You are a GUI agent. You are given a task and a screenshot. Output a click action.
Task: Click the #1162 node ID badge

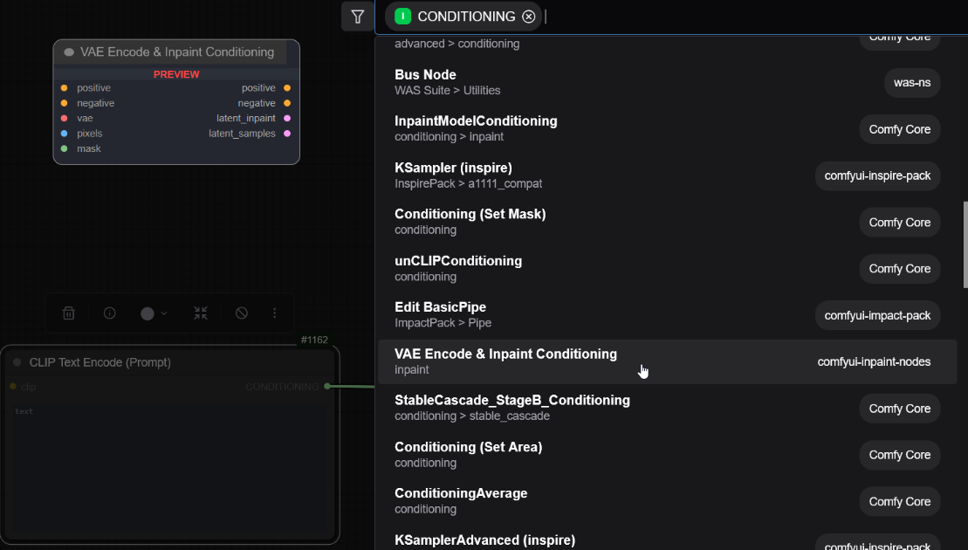click(x=314, y=340)
